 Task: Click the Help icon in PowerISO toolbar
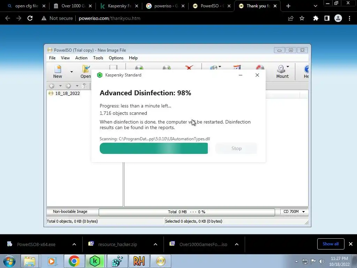[x=306, y=72]
